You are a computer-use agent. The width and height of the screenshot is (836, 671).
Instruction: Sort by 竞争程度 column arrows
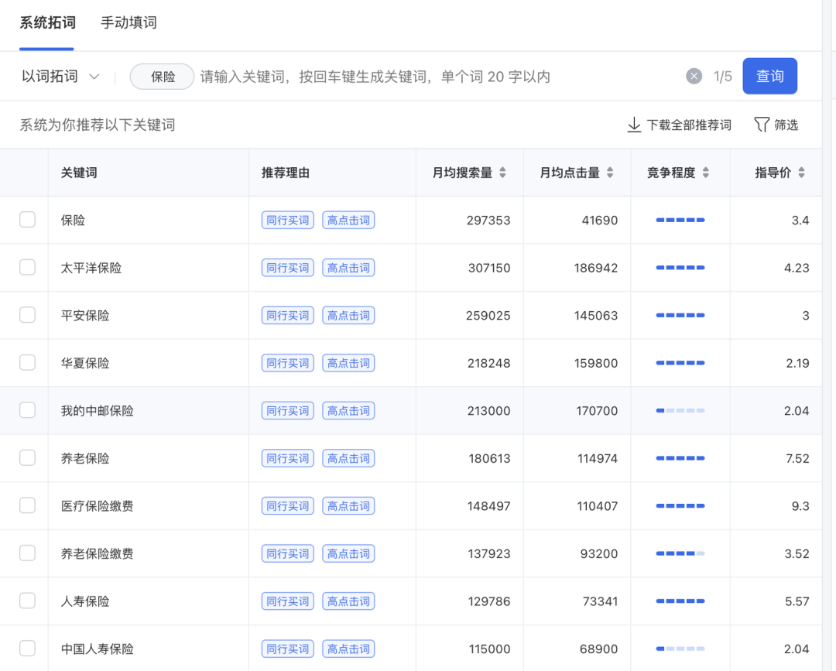tap(705, 173)
